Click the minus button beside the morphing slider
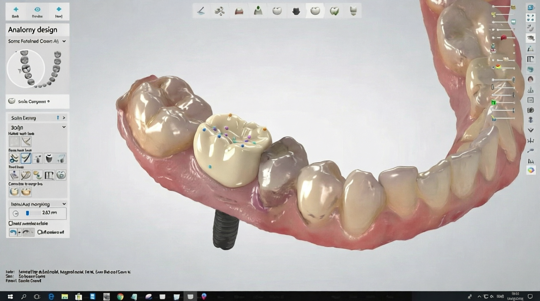Viewport: 540px width, 301px height. pyautogui.click(x=16, y=213)
